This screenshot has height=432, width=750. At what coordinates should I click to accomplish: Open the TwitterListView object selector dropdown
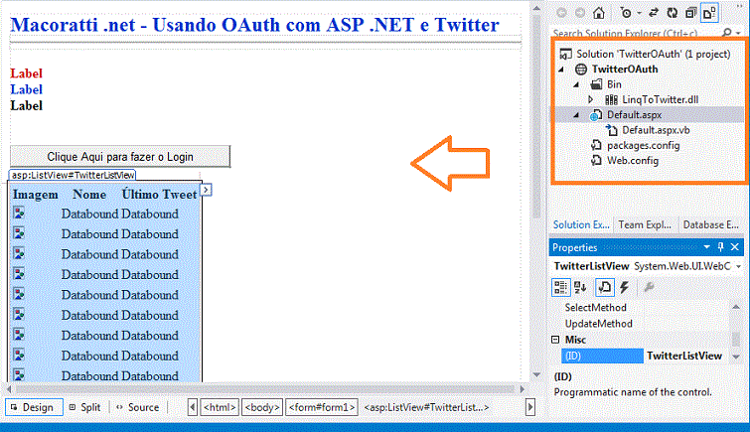739,266
